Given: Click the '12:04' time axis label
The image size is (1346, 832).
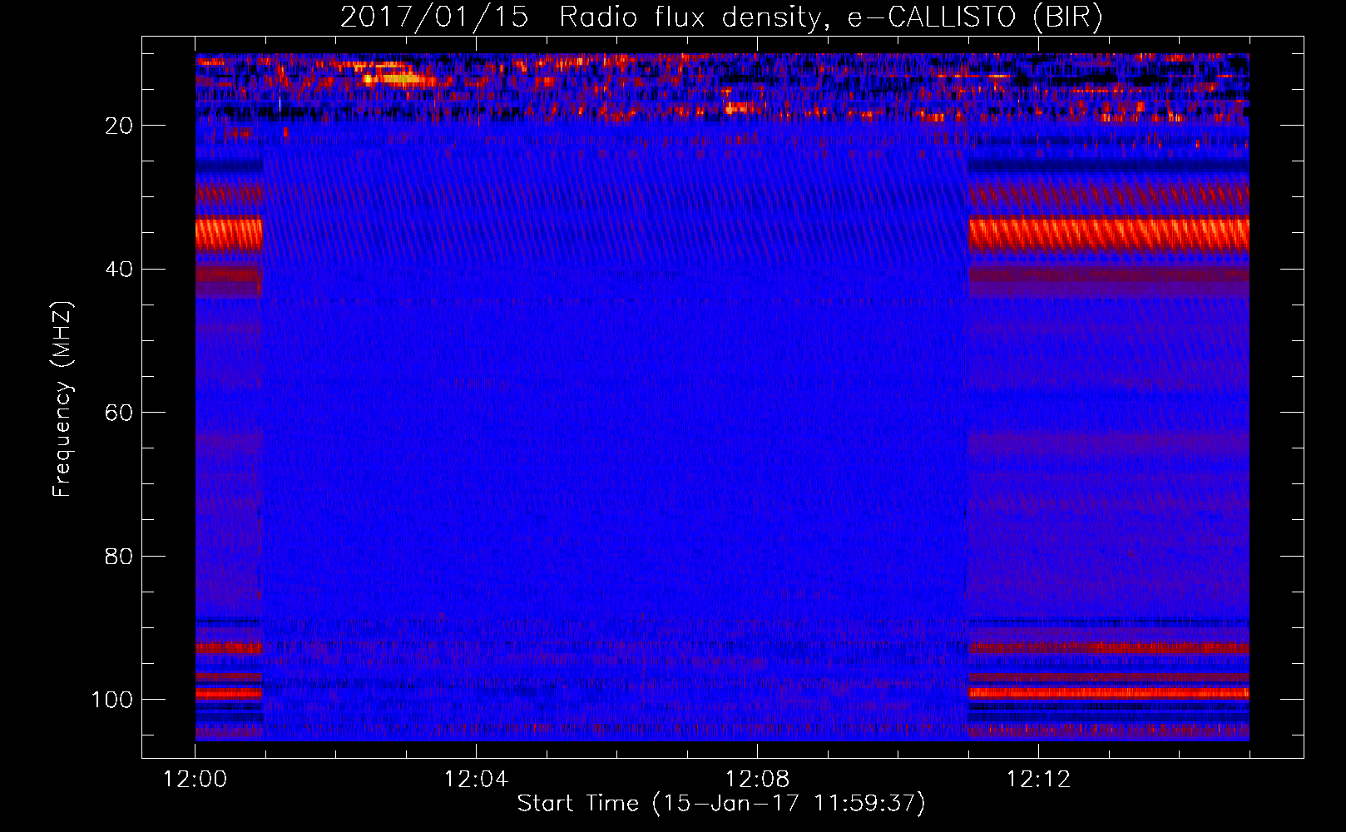Looking at the screenshot, I should [476, 780].
